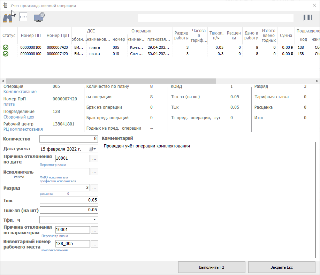Focus the Количество input field

coord(69,139)
